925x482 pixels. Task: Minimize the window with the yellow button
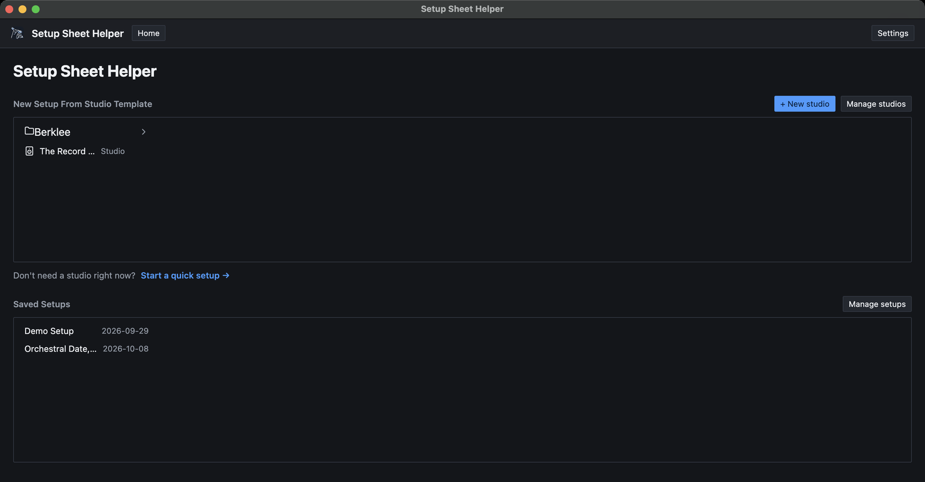[x=23, y=9]
